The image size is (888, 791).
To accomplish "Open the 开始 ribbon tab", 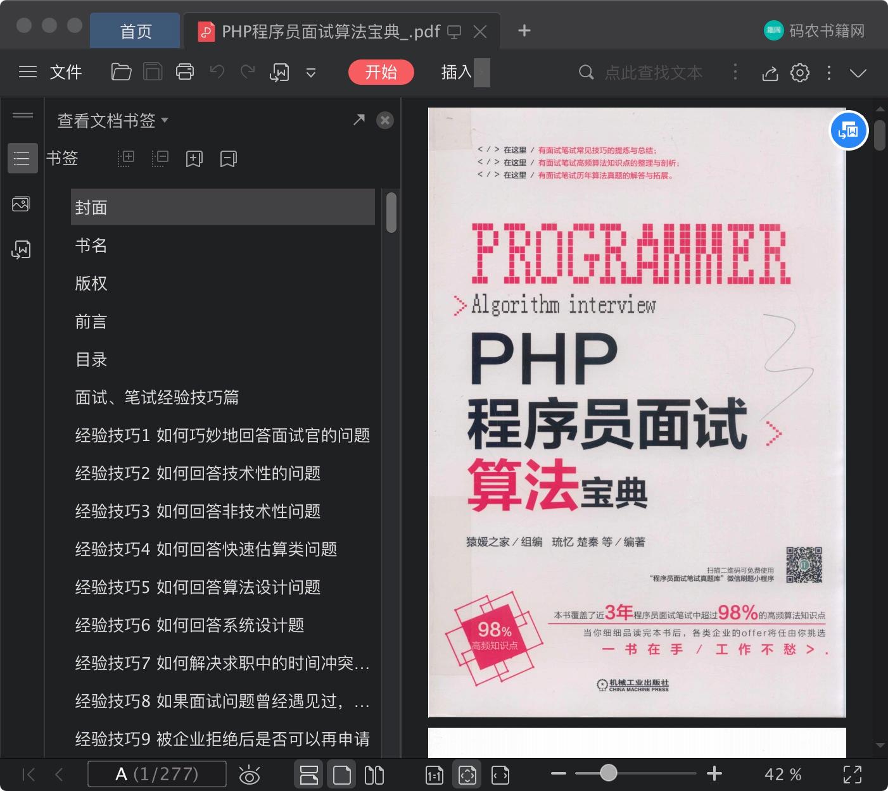I will click(x=381, y=72).
